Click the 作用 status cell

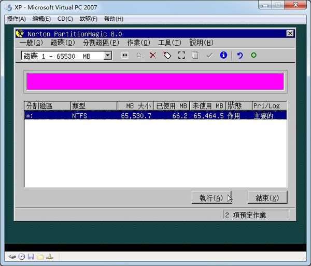tap(234, 116)
